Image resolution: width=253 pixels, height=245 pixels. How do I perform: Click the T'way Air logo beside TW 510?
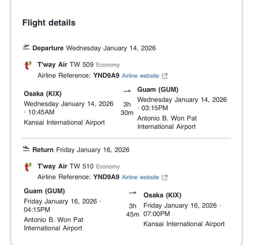click(x=28, y=167)
